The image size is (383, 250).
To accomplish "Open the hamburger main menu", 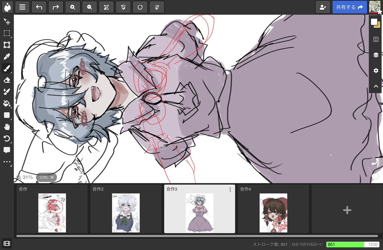I will 22,7.
